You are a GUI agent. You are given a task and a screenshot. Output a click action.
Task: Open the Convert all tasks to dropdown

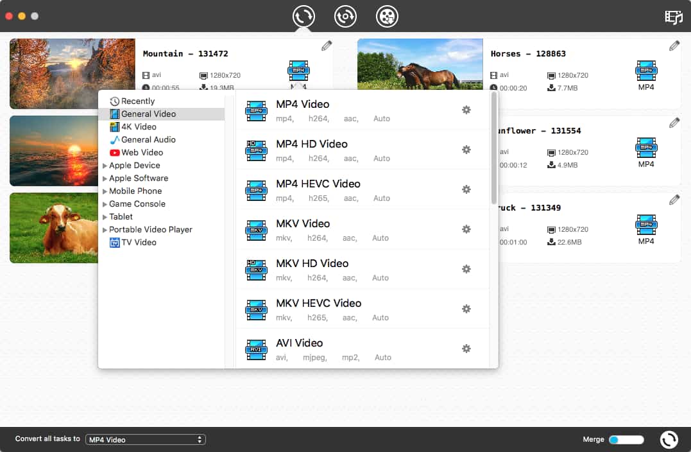pos(145,439)
